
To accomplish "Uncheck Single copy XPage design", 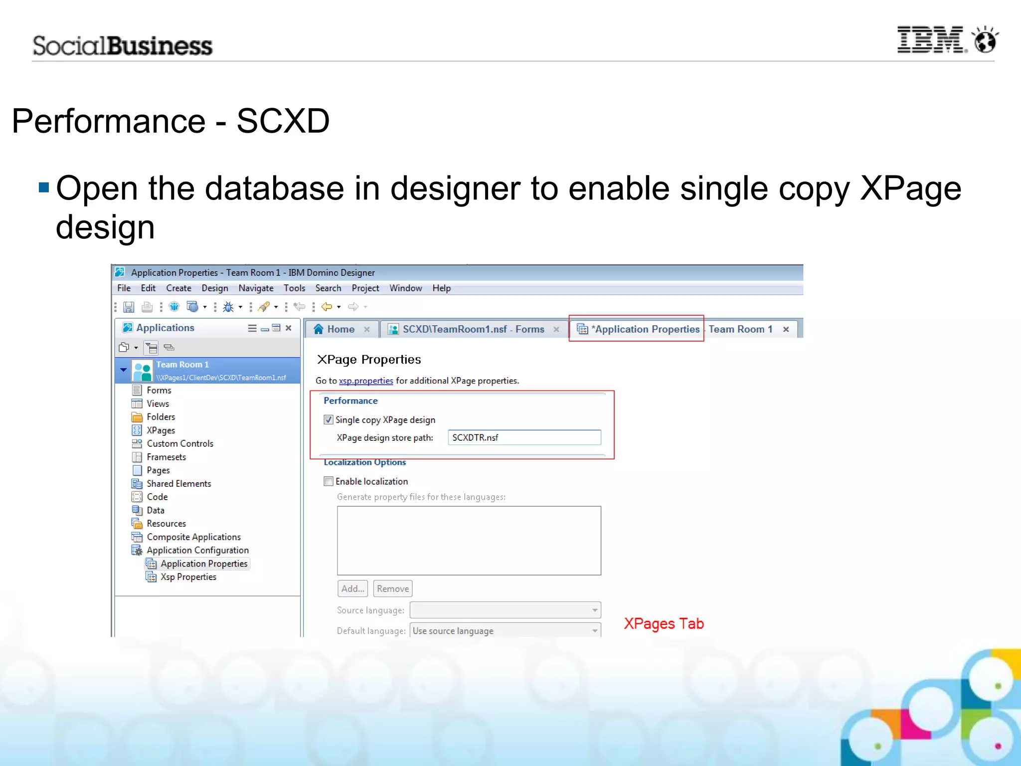I will (329, 420).
